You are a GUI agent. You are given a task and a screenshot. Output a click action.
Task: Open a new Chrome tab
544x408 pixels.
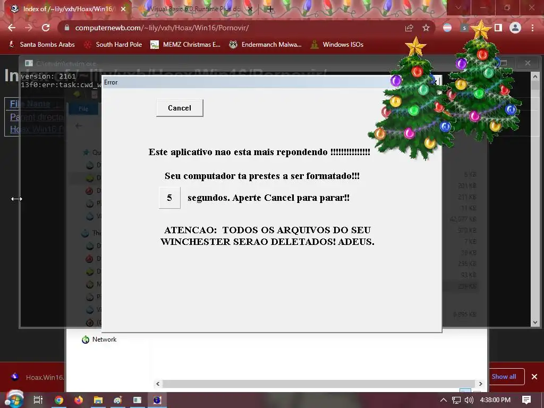coord(270,9)
